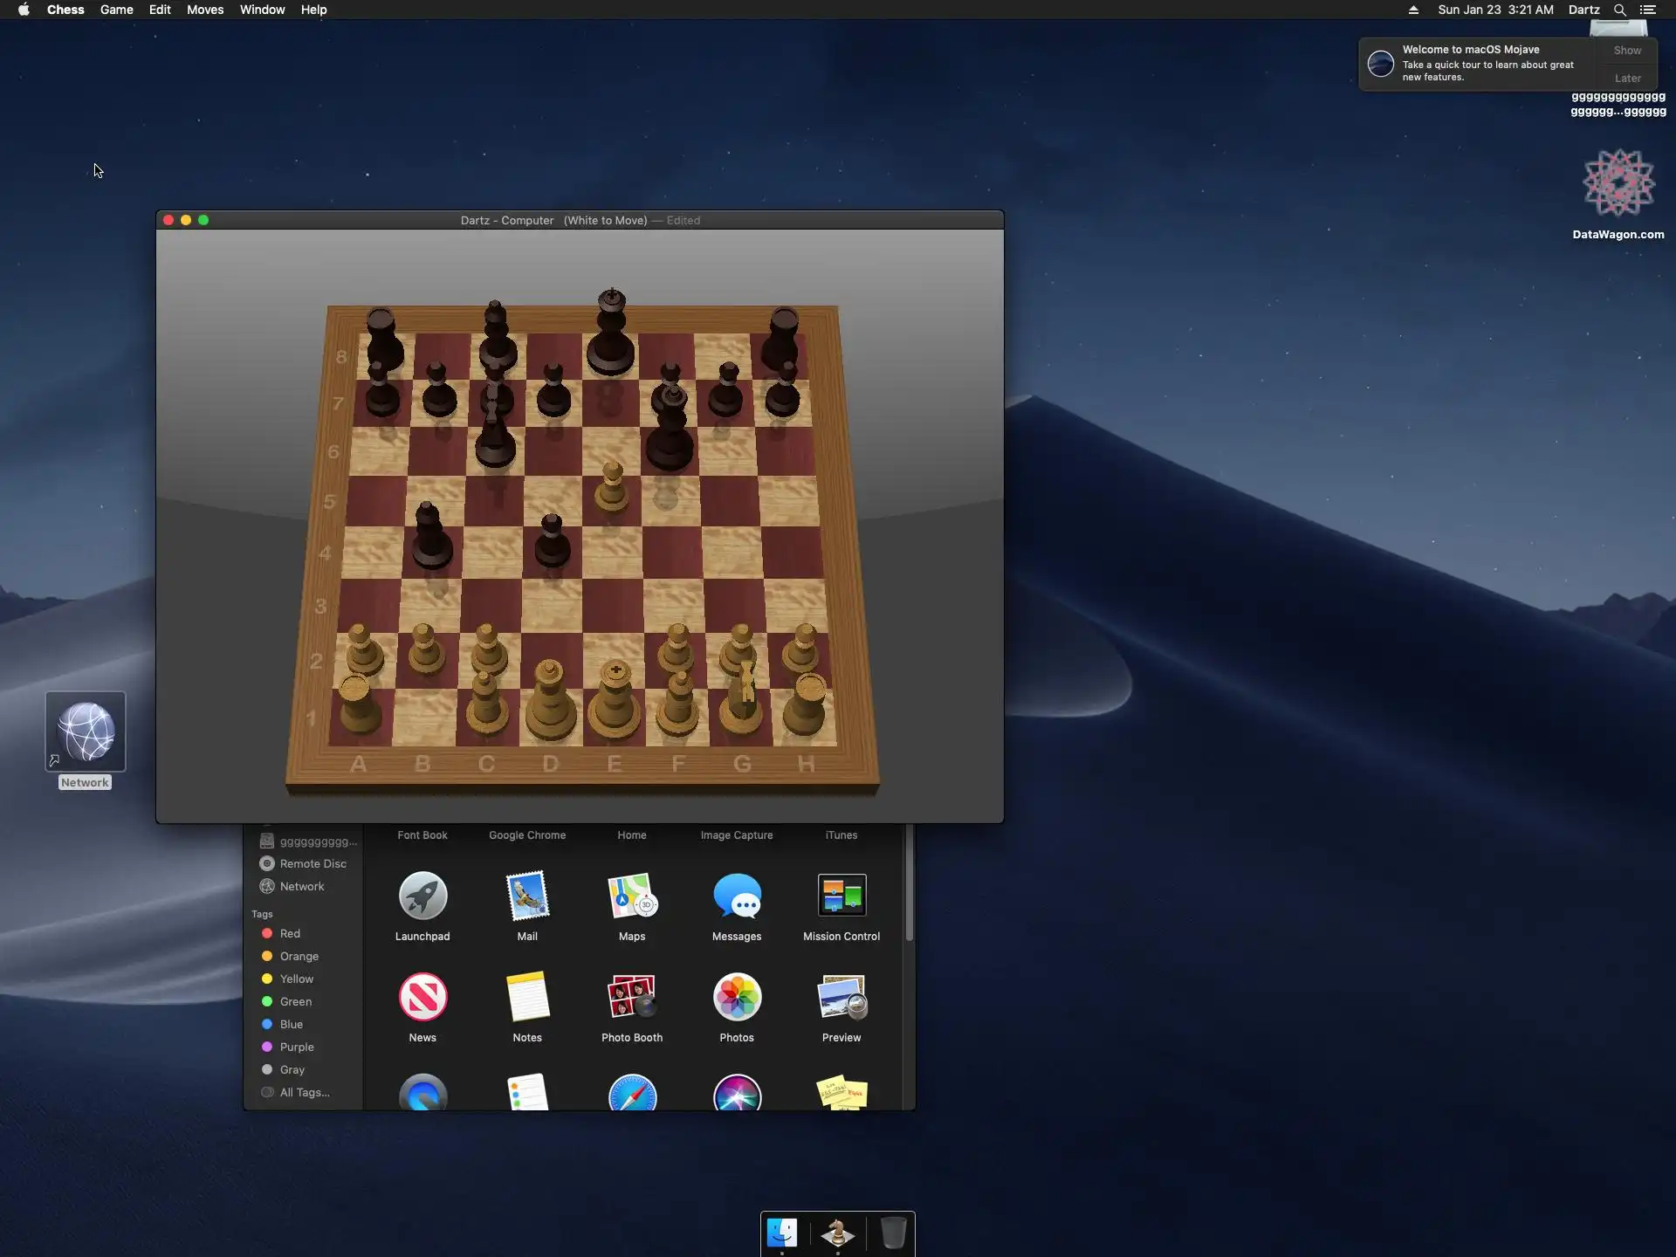The height and width of the screenshot is (1257, 1676).
Task: Open All Tags in Finder sidebar
Action: [304, 1092]
